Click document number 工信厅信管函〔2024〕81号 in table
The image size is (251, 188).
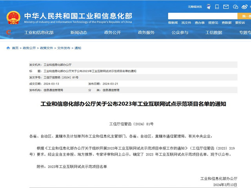tap(61, 78)
